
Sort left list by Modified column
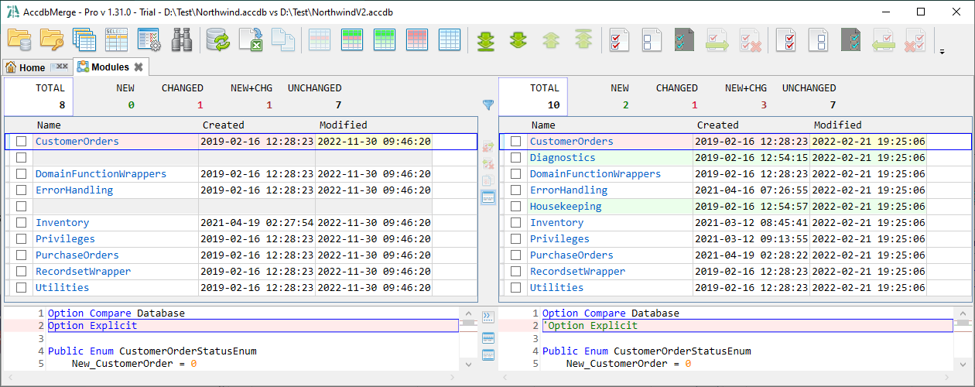343,125
